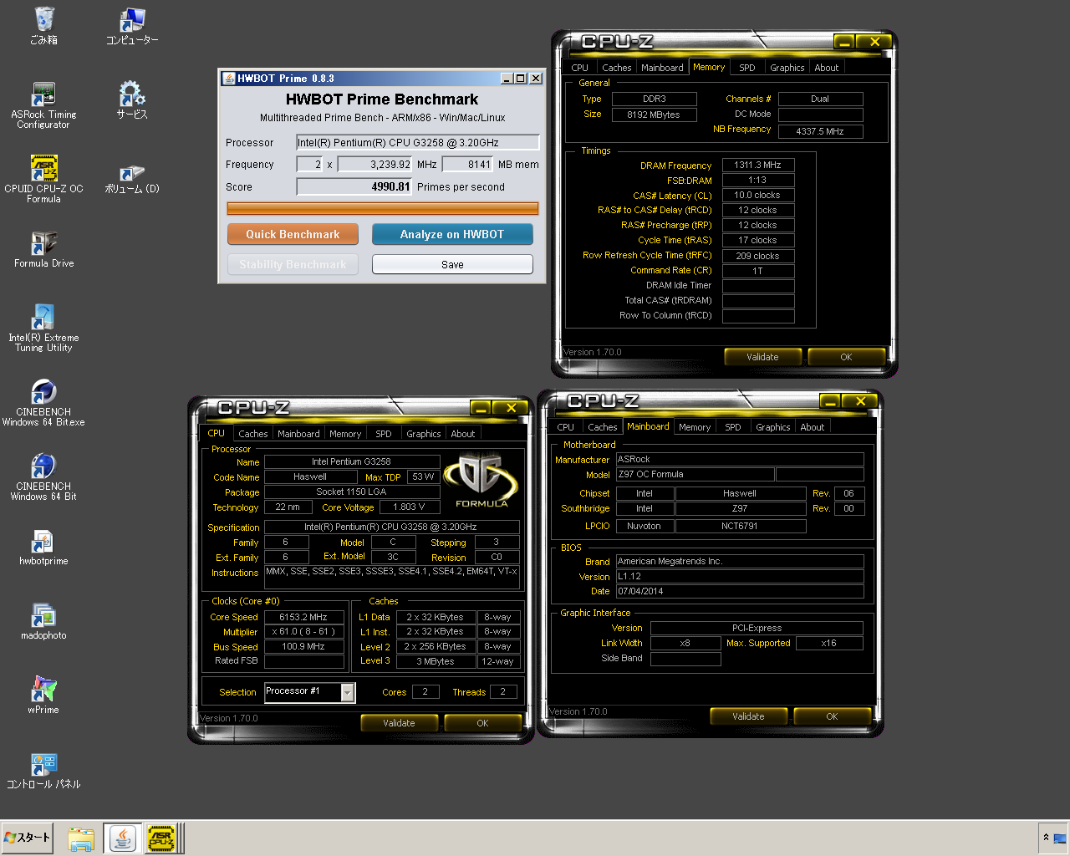Click Multiplier value x 61.0

tap(304, 632)
